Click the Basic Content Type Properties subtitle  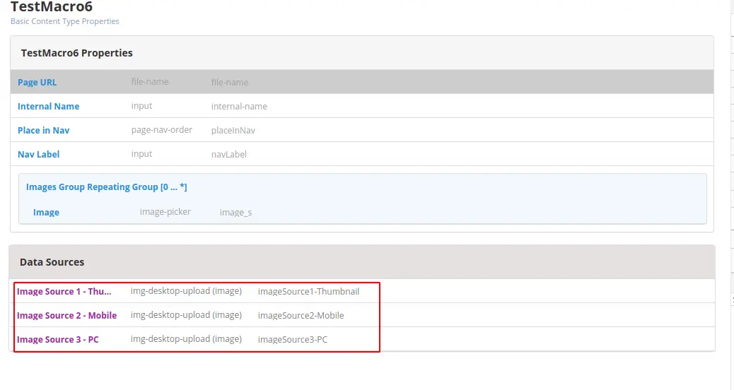(x=65, y=22)
